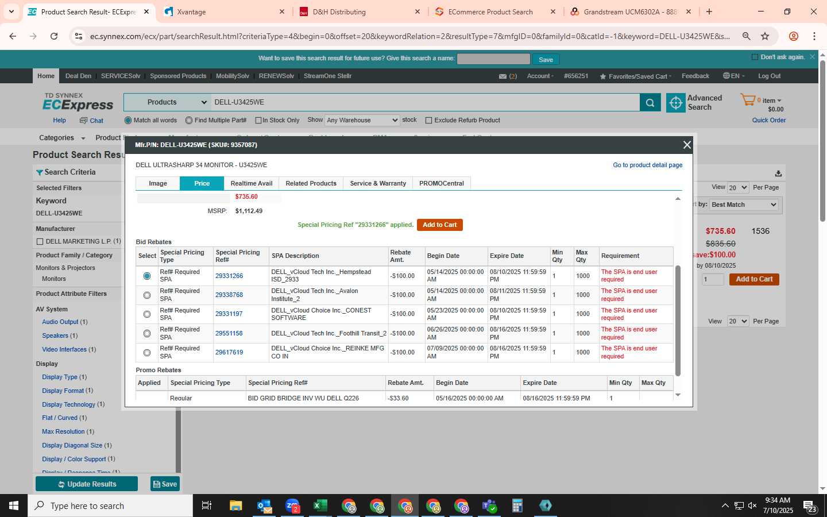This screenshot has width=827, height=517.
Task: Open Windows Start menu
Action: (x=14, y=506)
